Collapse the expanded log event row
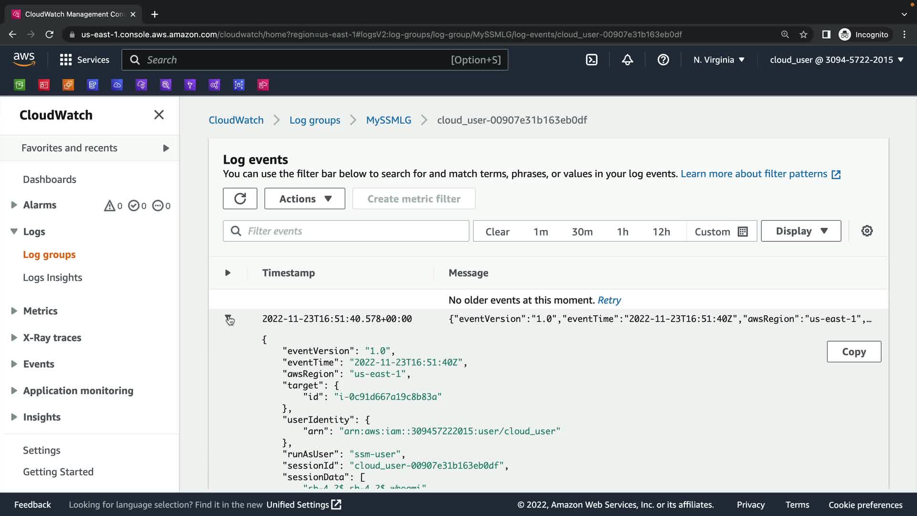Screen dimensions: 917x516 [x=228, y=318]
